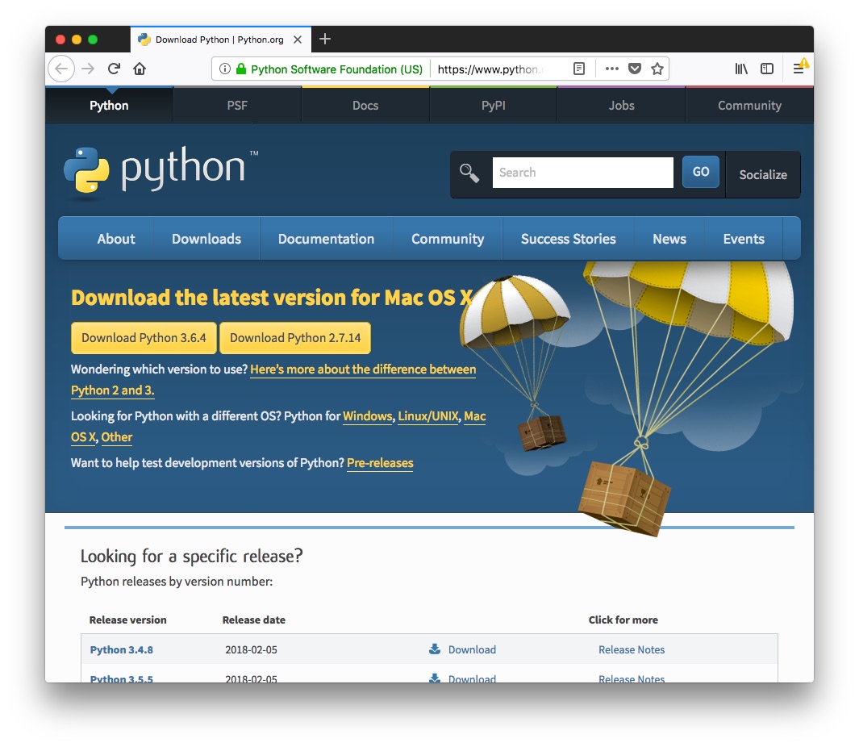Click the download icon beside Python 3.5.5

click(x=433, y=678)
